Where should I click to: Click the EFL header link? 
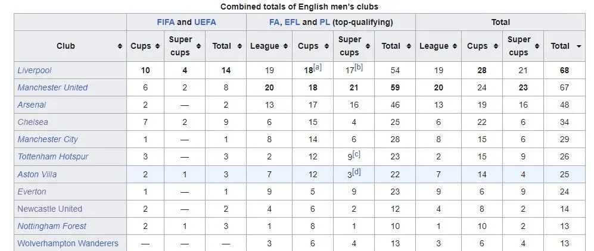pyautogui.click(x=291, y=22)
